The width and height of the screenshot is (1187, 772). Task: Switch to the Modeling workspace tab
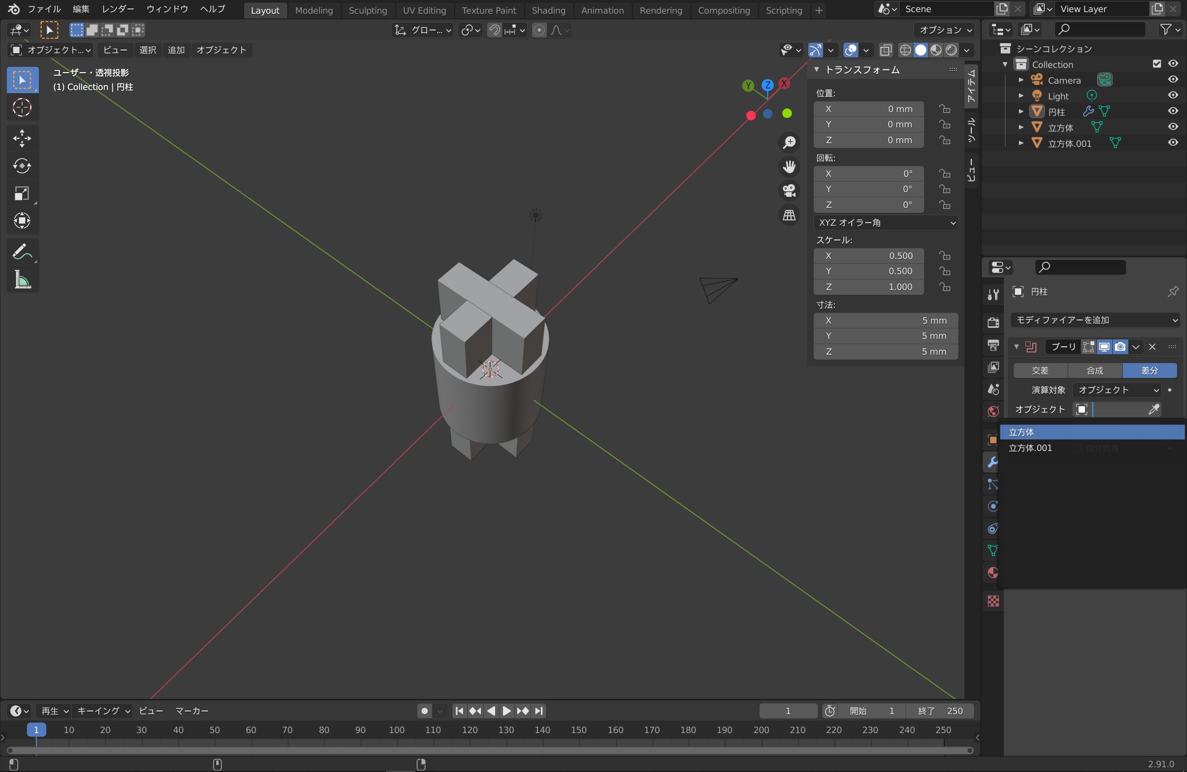314,10
